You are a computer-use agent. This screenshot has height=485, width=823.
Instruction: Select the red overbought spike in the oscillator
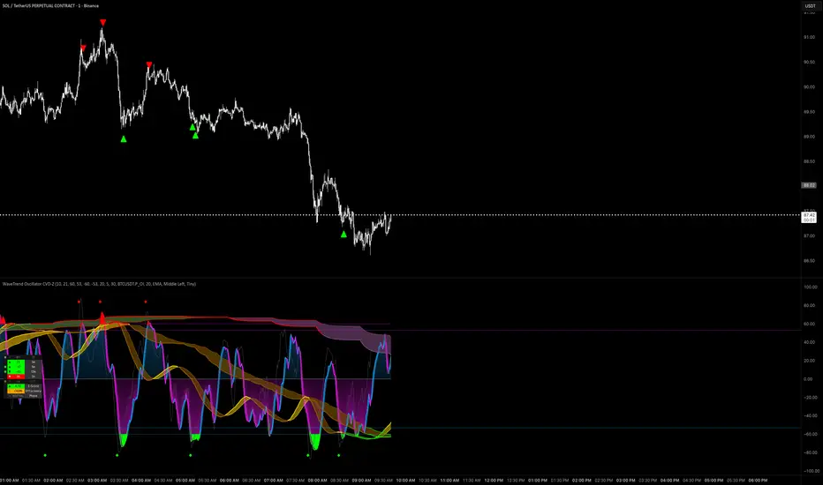(x=102, y=316)
